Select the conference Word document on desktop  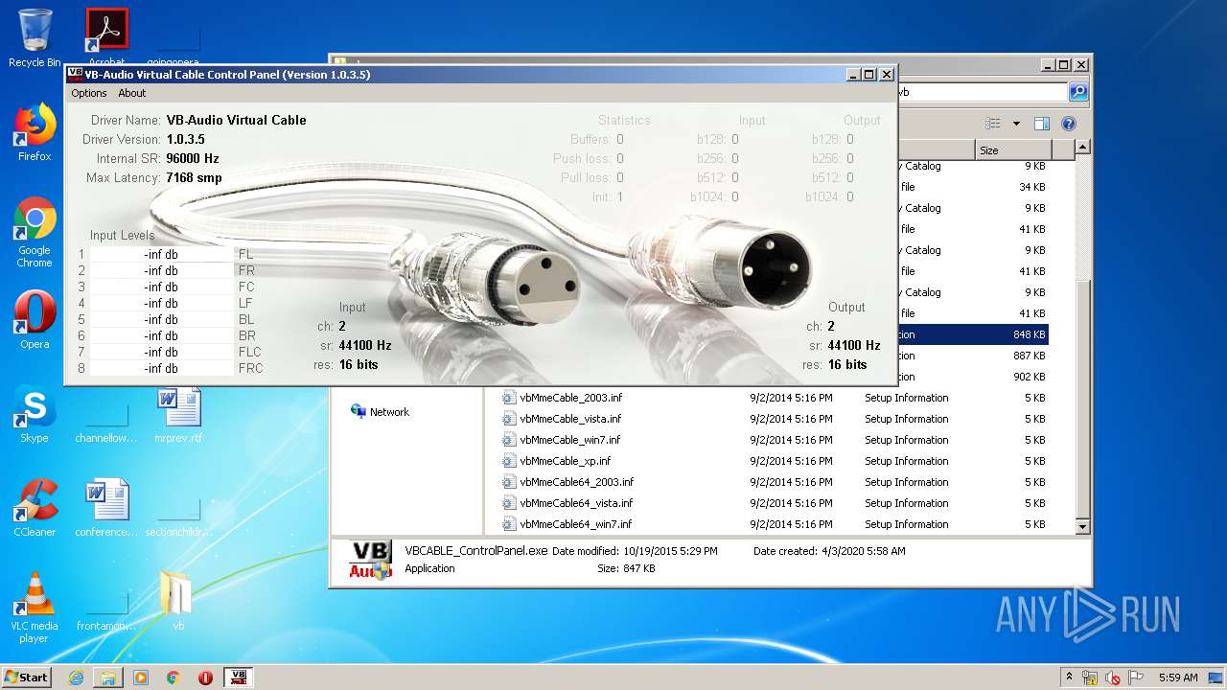pyautogui.click(x=106, y=508)
